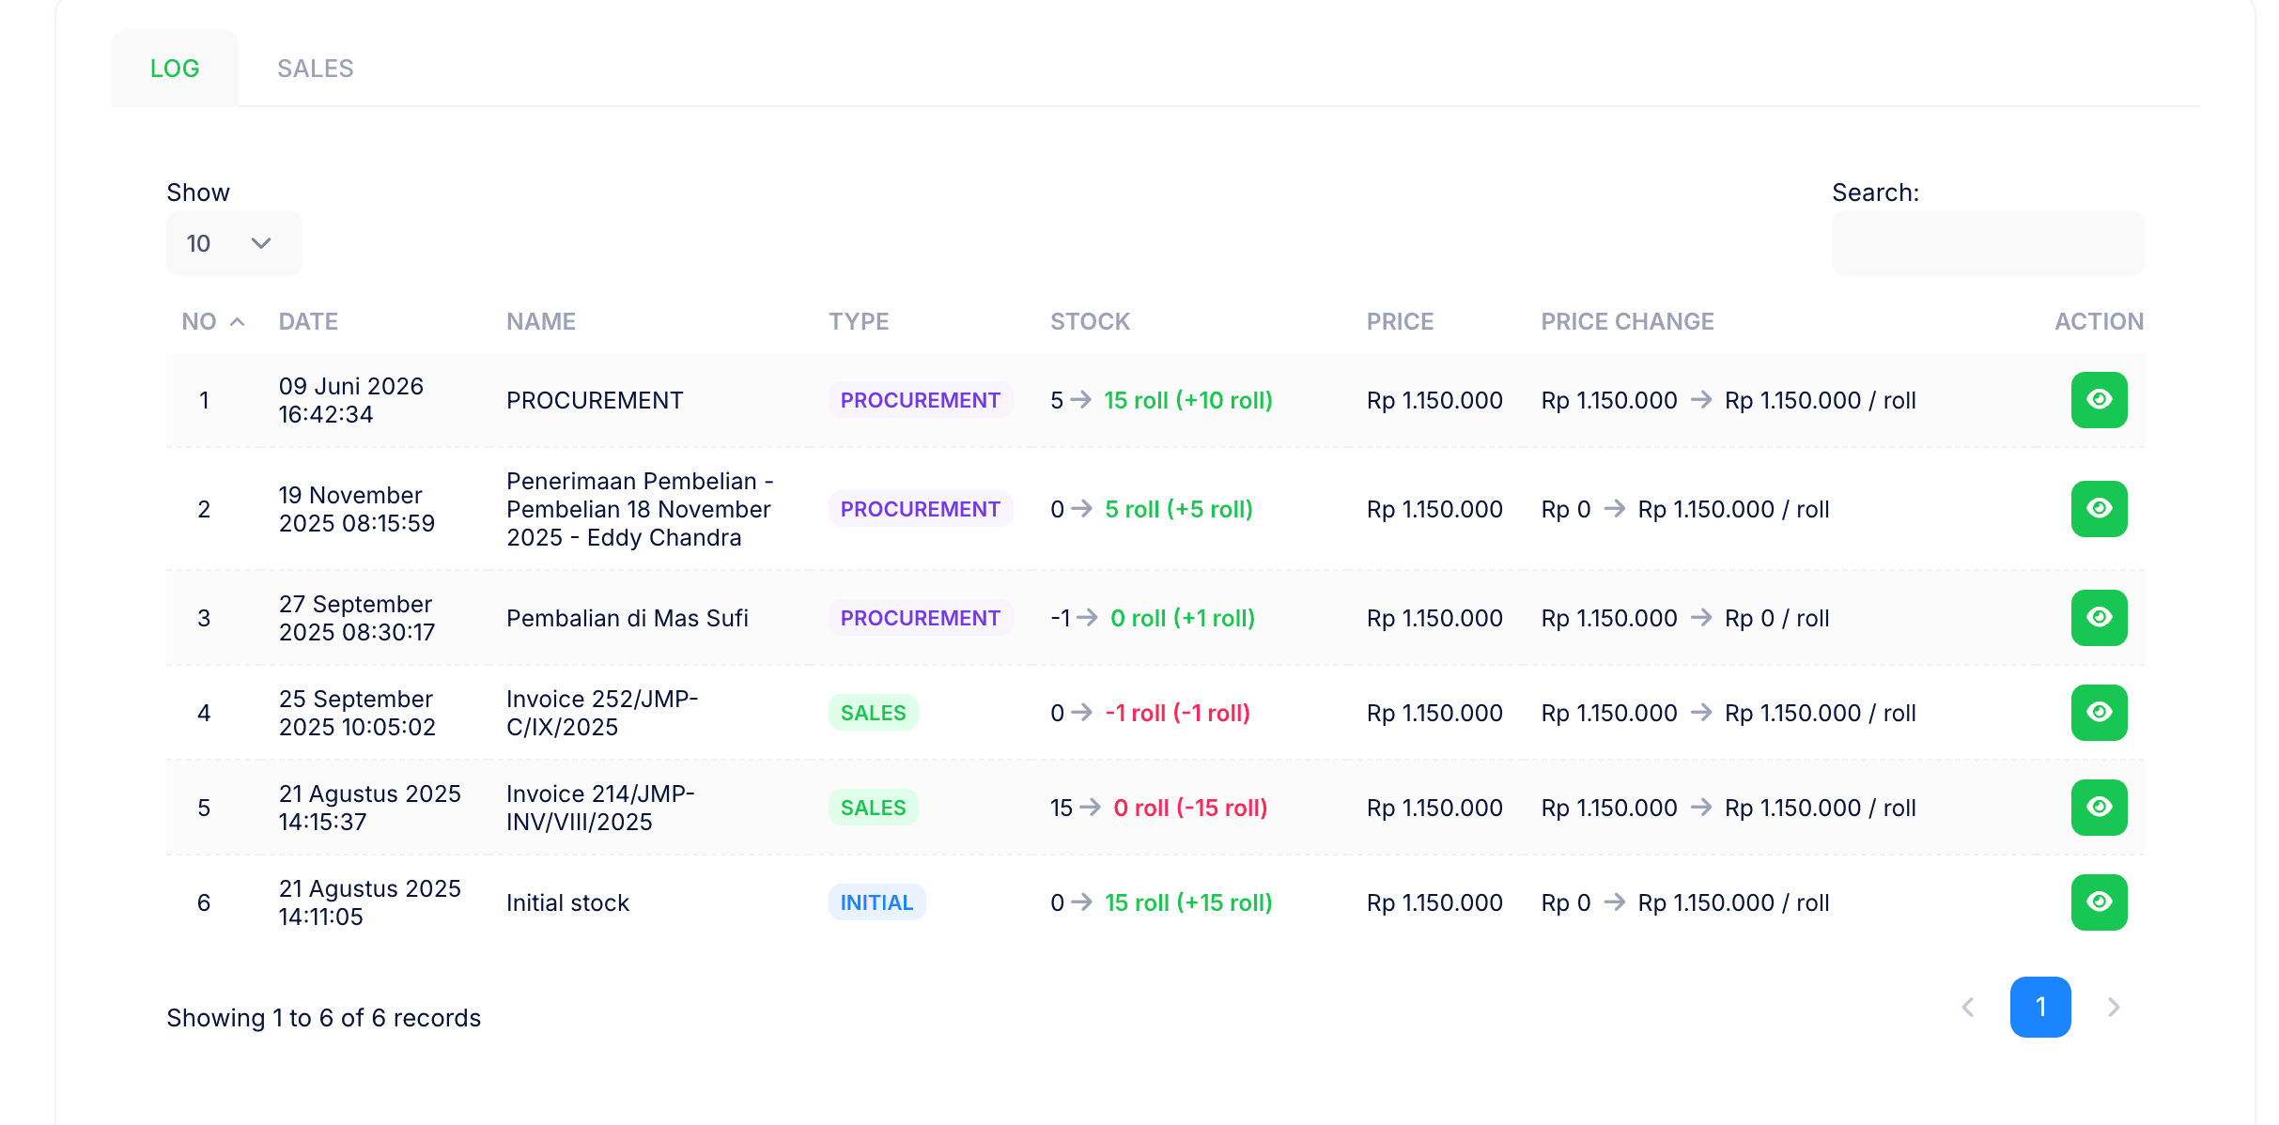Select stock text '-1 roll (-1 roll)'
The image size is (2279, 1125).
1177,713
